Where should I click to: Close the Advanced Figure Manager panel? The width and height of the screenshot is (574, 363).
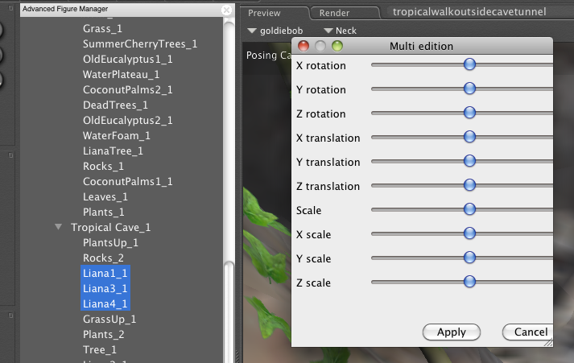225,10
